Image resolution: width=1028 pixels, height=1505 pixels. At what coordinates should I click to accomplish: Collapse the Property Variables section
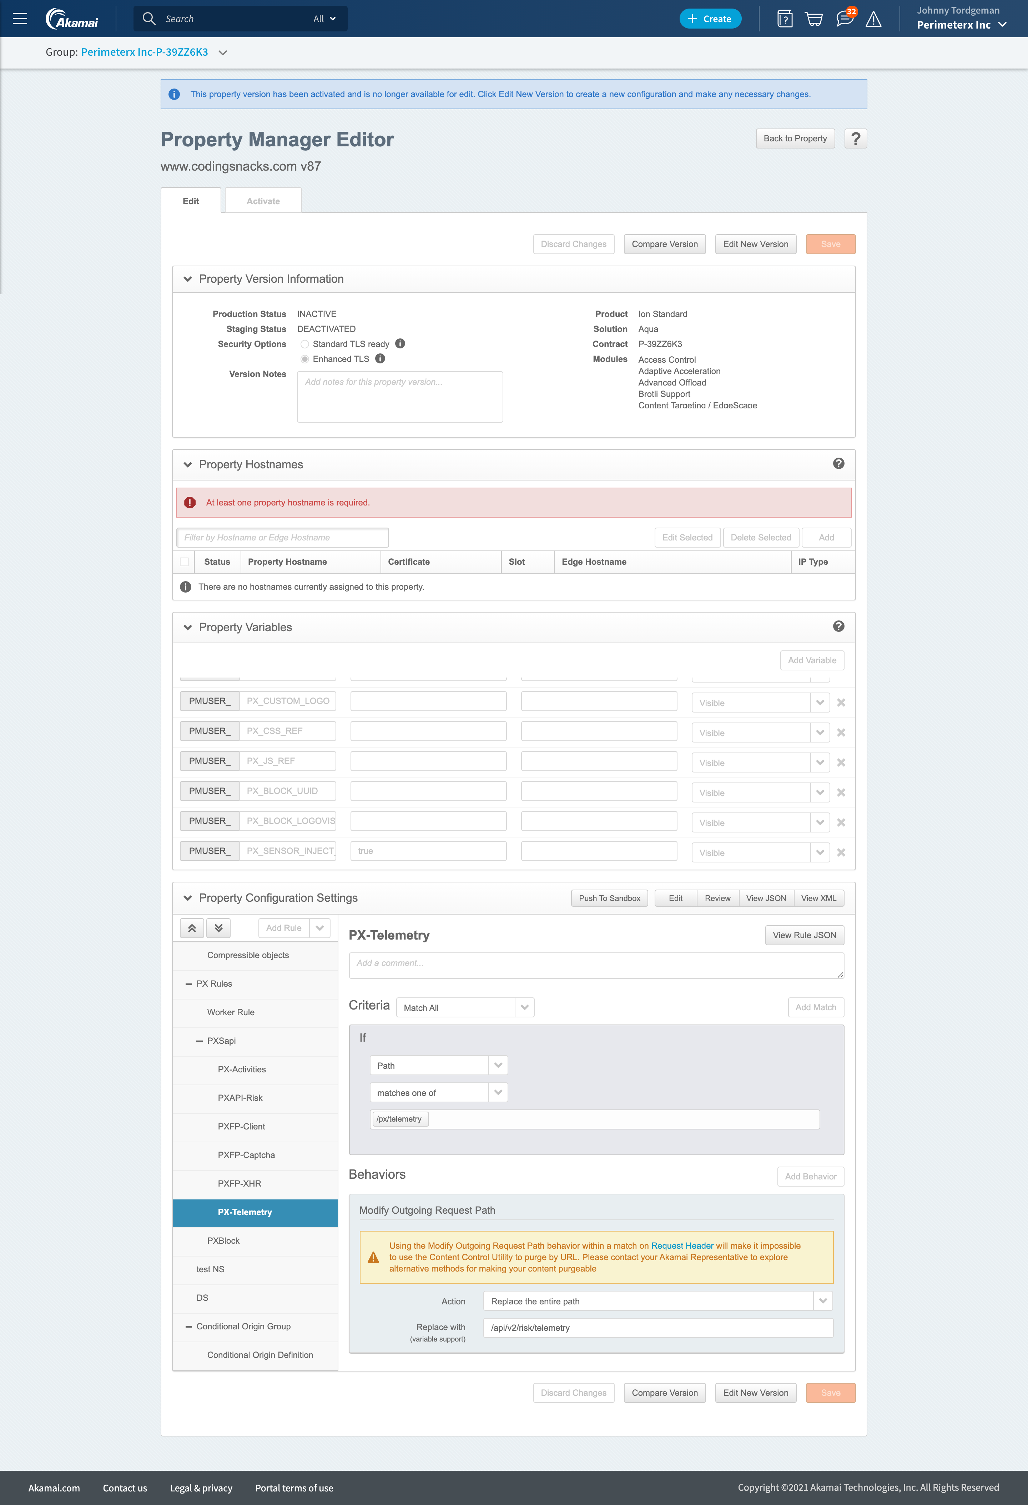pyautogui.click(x=188, y=628)
